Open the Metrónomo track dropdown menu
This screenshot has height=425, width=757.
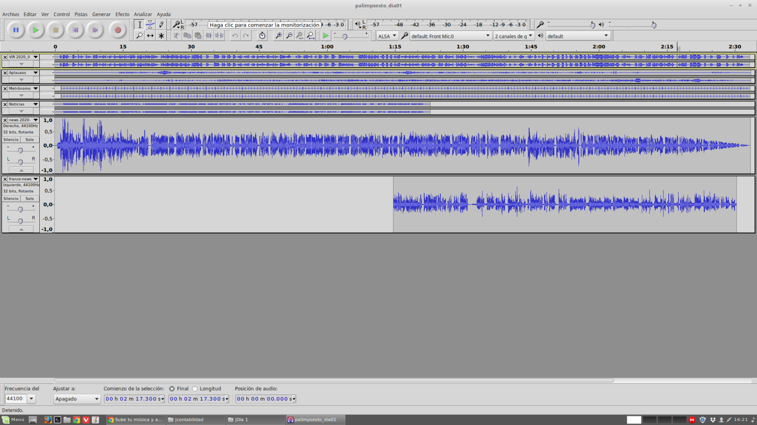pos(35,89)
